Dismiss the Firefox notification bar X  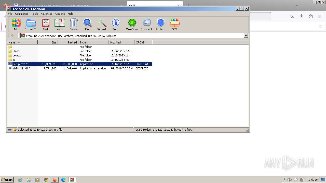[320, 26]
